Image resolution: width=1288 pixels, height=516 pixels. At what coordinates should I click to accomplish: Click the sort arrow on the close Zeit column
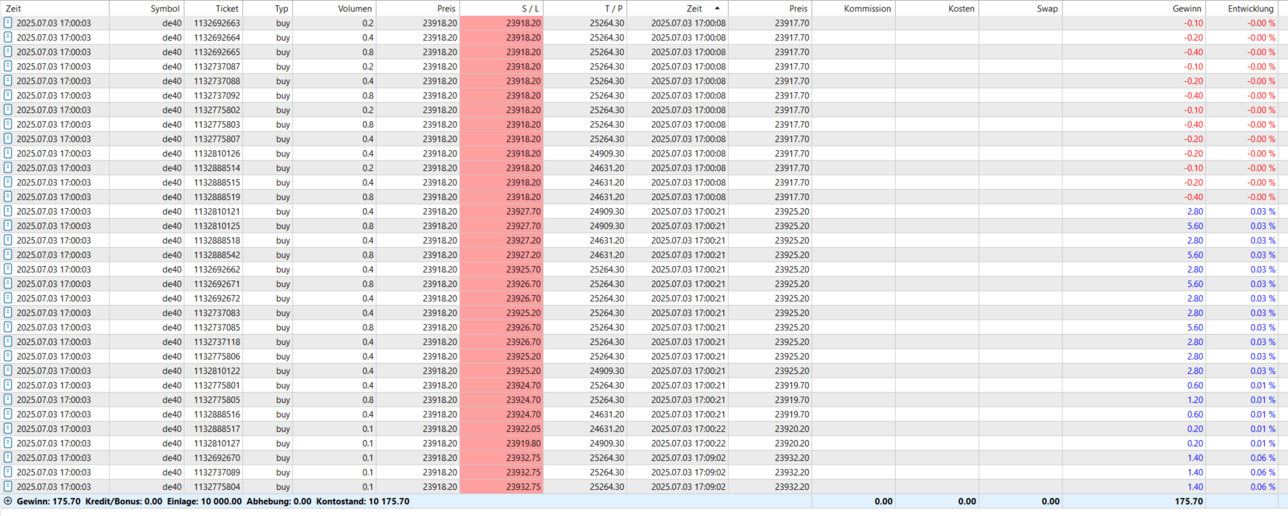click(717, 9)
